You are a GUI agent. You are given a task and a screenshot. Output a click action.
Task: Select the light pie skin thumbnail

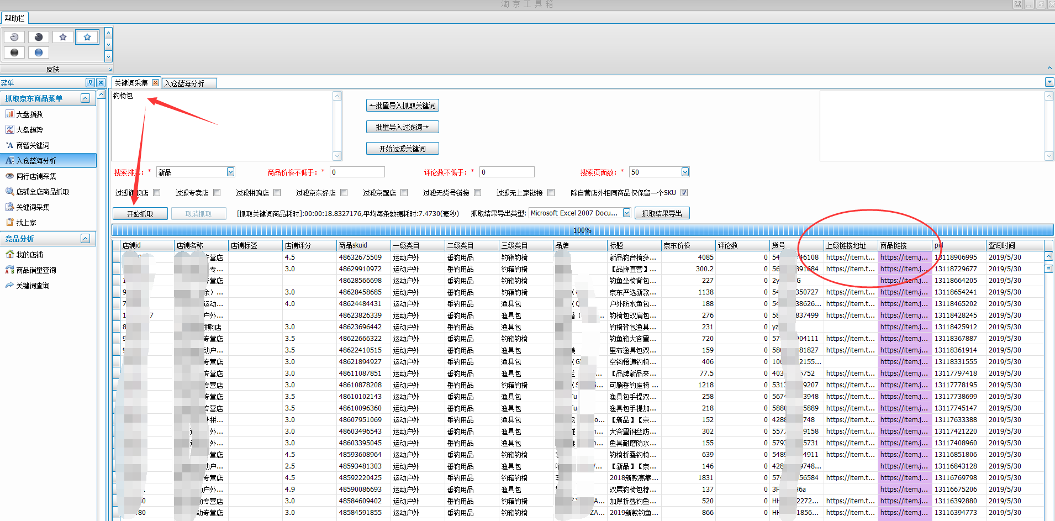pyautogui.click(x=14, y=37)
